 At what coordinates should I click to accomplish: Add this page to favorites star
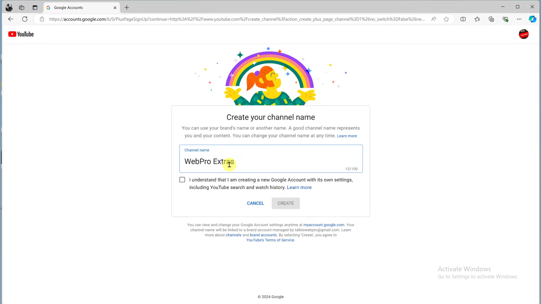446,19
